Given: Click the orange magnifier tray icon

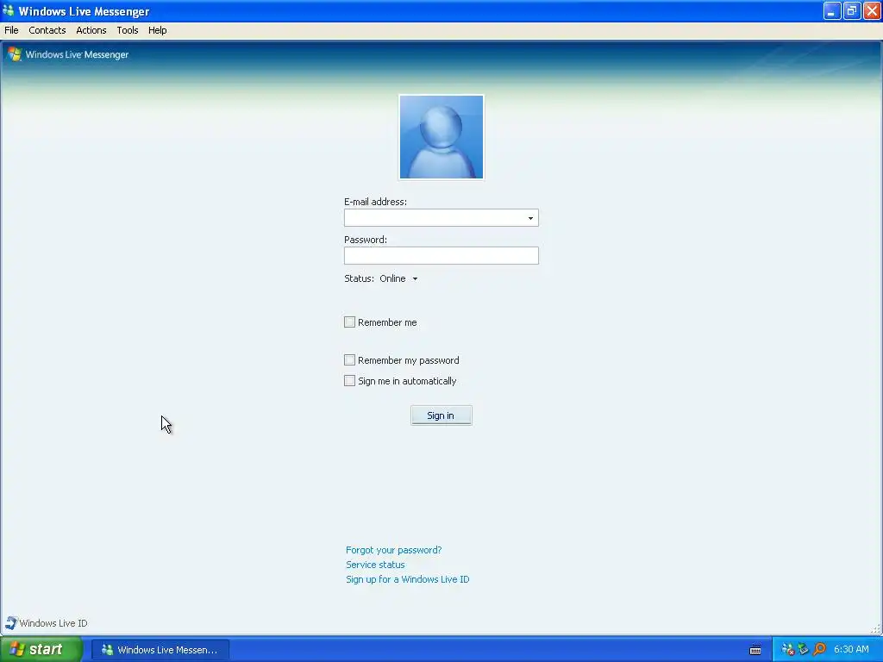Looking at the screenshot, I should [x=819, y=650].
